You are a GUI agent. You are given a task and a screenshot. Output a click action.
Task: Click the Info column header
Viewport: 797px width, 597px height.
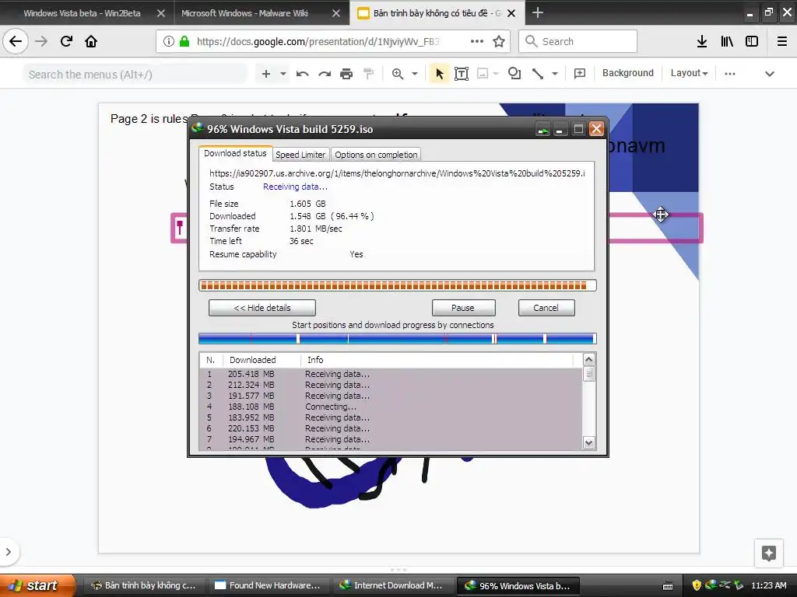coord(437,360)
